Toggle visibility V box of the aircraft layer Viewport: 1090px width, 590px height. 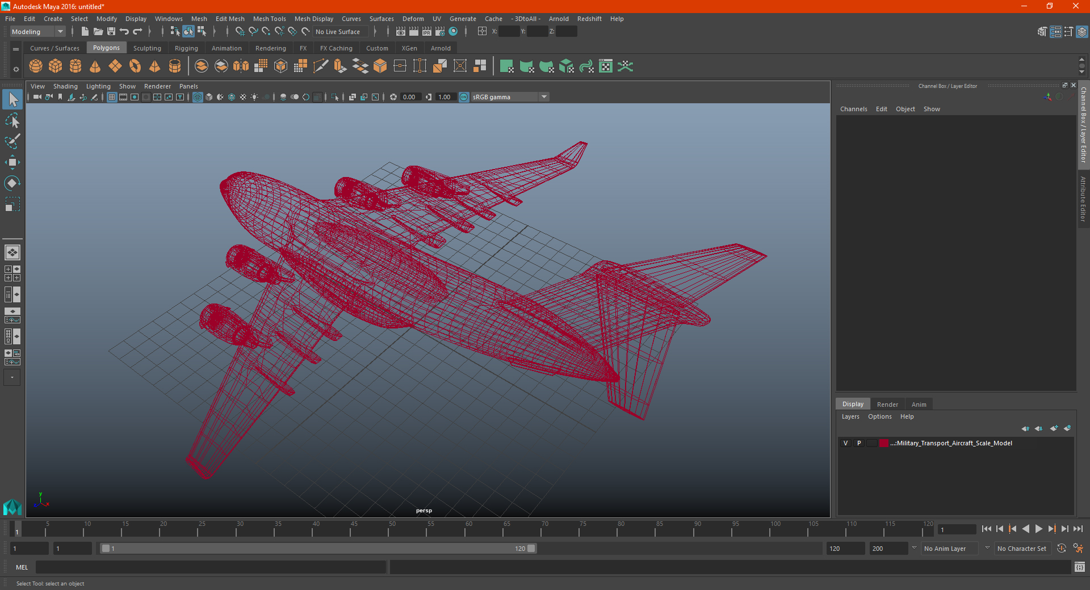coord(845,443)
